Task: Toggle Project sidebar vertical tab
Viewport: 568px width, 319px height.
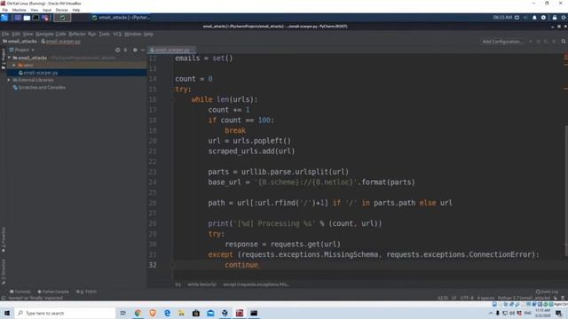Action: (4, 58)
